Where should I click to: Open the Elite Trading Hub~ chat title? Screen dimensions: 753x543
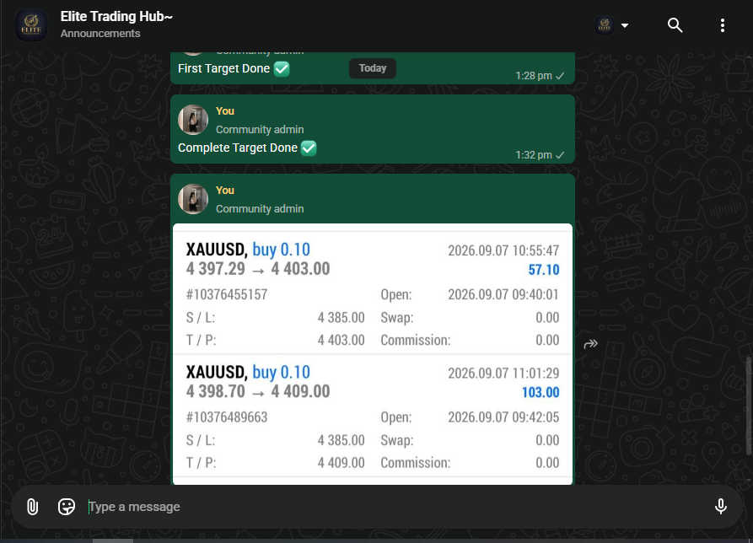(116, 16)
